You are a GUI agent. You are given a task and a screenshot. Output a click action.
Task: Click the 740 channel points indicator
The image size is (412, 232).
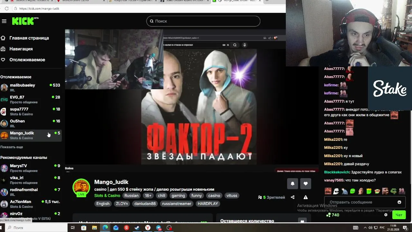(x=332, y=215)
